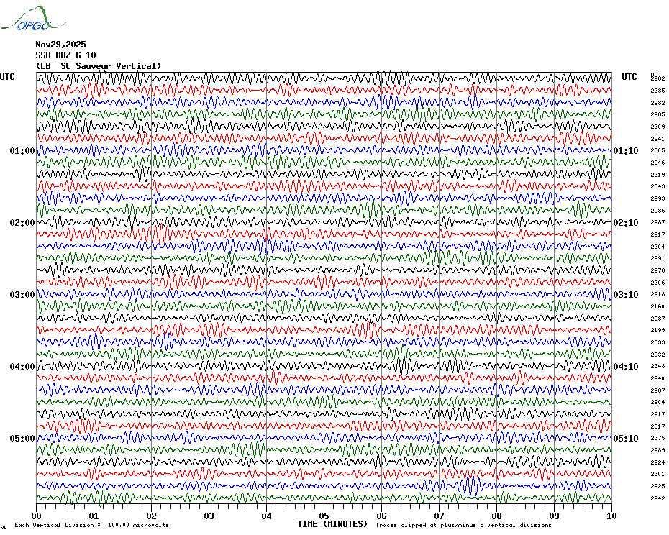The image size is (669, 535).
Task: Click the DC value 2242
Action: coord(657,498)
